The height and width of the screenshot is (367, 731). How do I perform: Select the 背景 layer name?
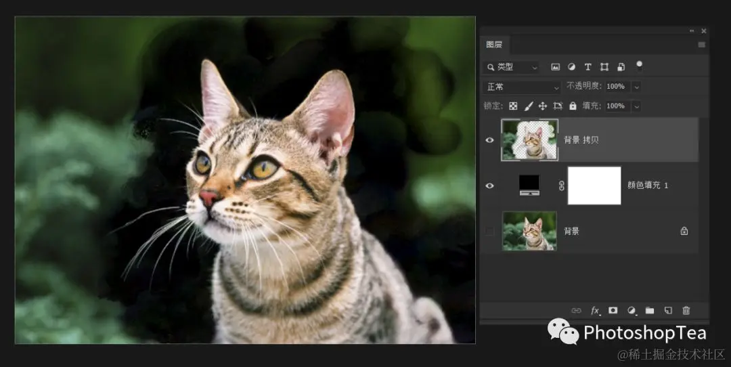tap(571, 232)
